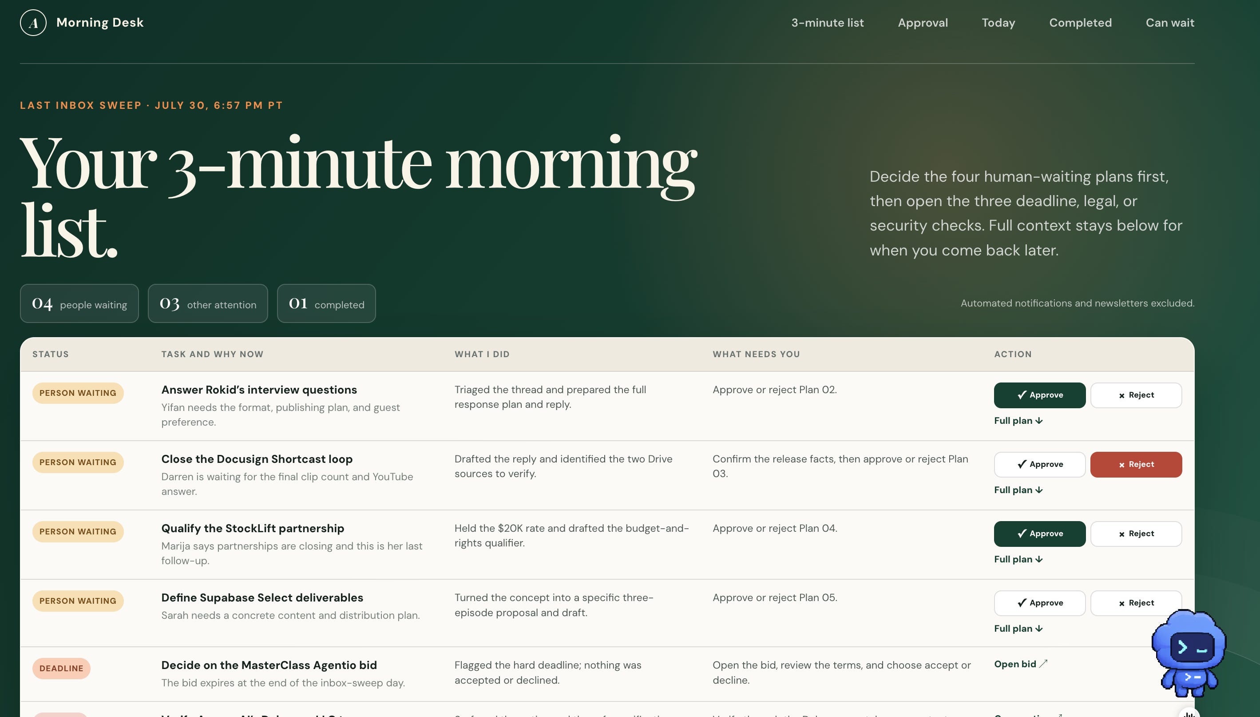The image size is (1260, 717).
Task: Click 'Approve or reject Plan 02.' text
Action: (x=774, y=390)
